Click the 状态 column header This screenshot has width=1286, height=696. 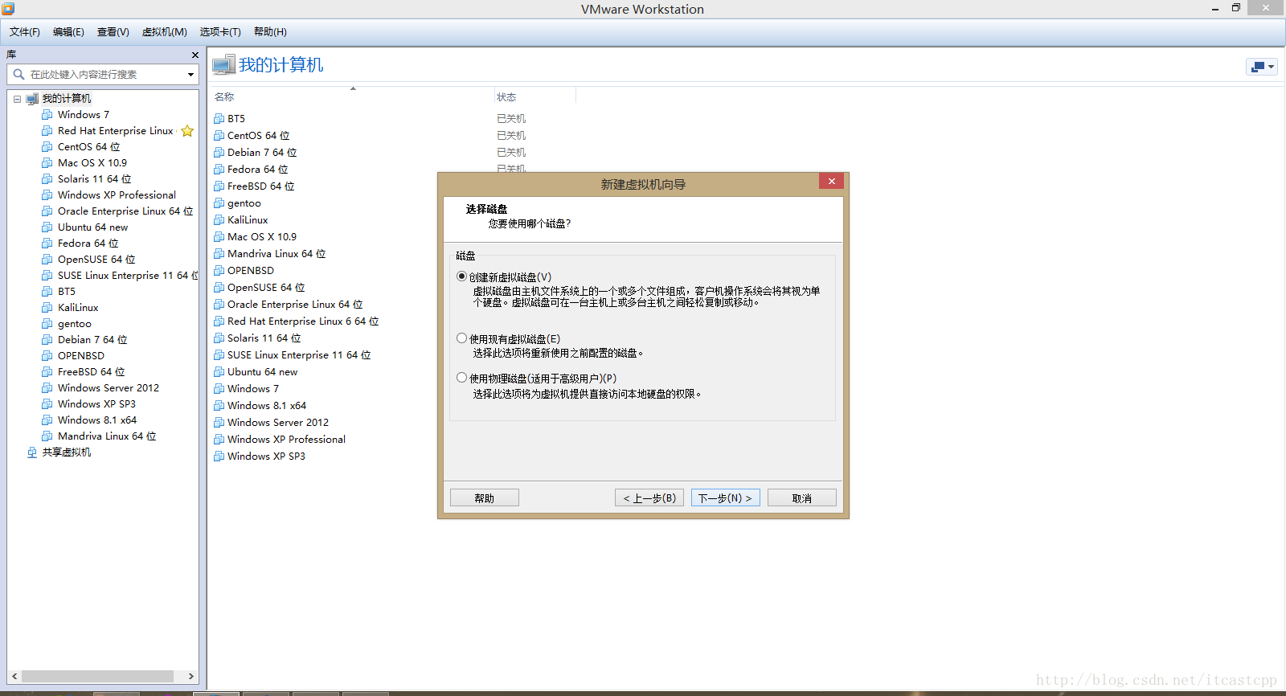(x=506, y=96)
